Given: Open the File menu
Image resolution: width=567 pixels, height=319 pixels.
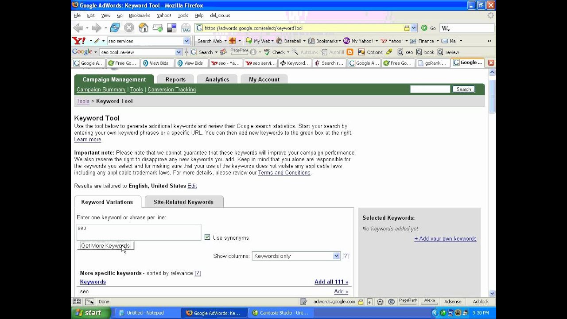Looking at the screenshot, I should coord(78,16).
